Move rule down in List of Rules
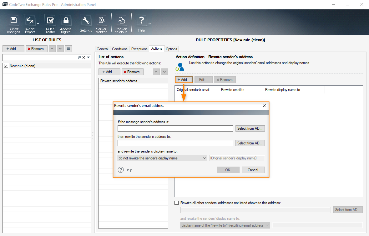The image size is (369, 236). 60,49
